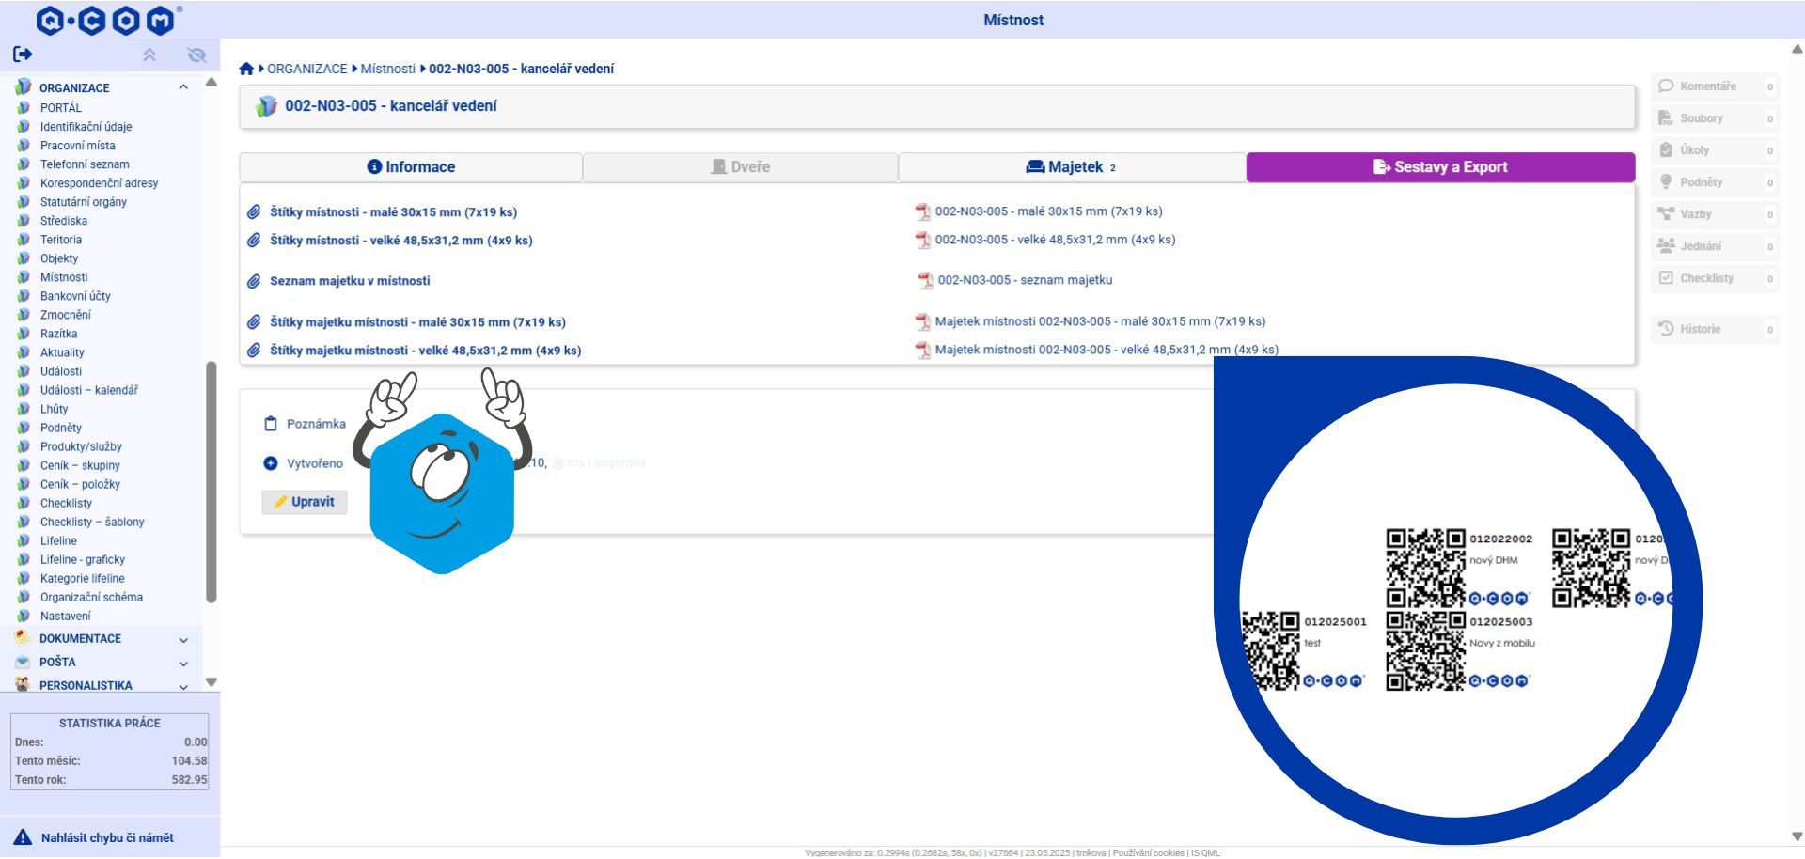Click the warning triangle icon for bug report
The width and height of the screenshot is (1805, 859).
(x=23, y=837)
